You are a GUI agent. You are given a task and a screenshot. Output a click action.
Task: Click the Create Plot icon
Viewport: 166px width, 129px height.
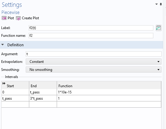(x=18, y=18)
